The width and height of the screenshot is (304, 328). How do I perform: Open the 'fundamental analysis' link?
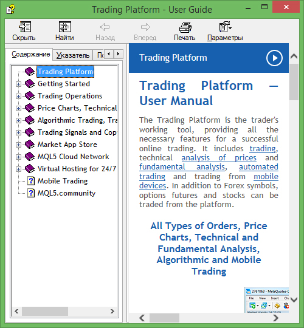182,167
